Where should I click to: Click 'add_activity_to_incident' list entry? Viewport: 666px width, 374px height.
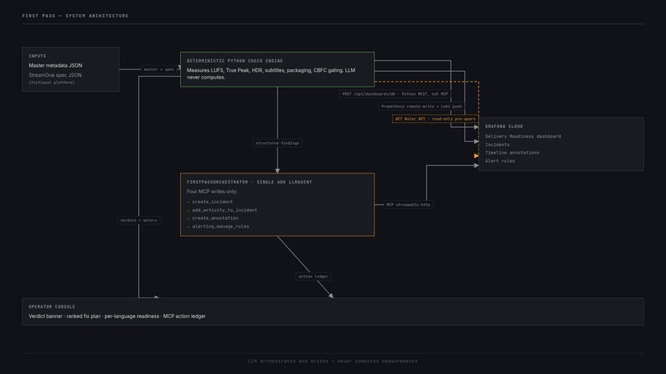(x=224, y=211)
